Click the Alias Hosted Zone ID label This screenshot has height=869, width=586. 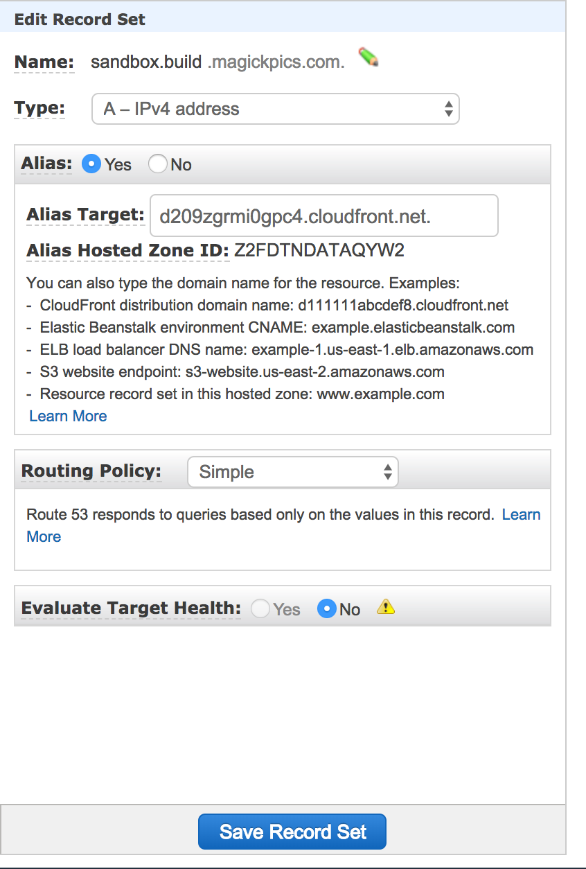[127, 250]
